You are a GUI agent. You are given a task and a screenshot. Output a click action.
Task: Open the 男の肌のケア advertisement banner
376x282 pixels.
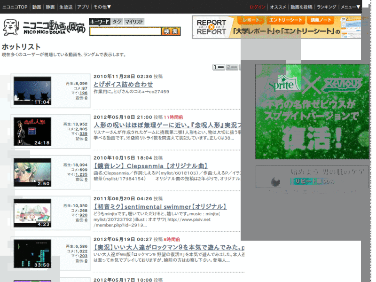coord(312,177)
